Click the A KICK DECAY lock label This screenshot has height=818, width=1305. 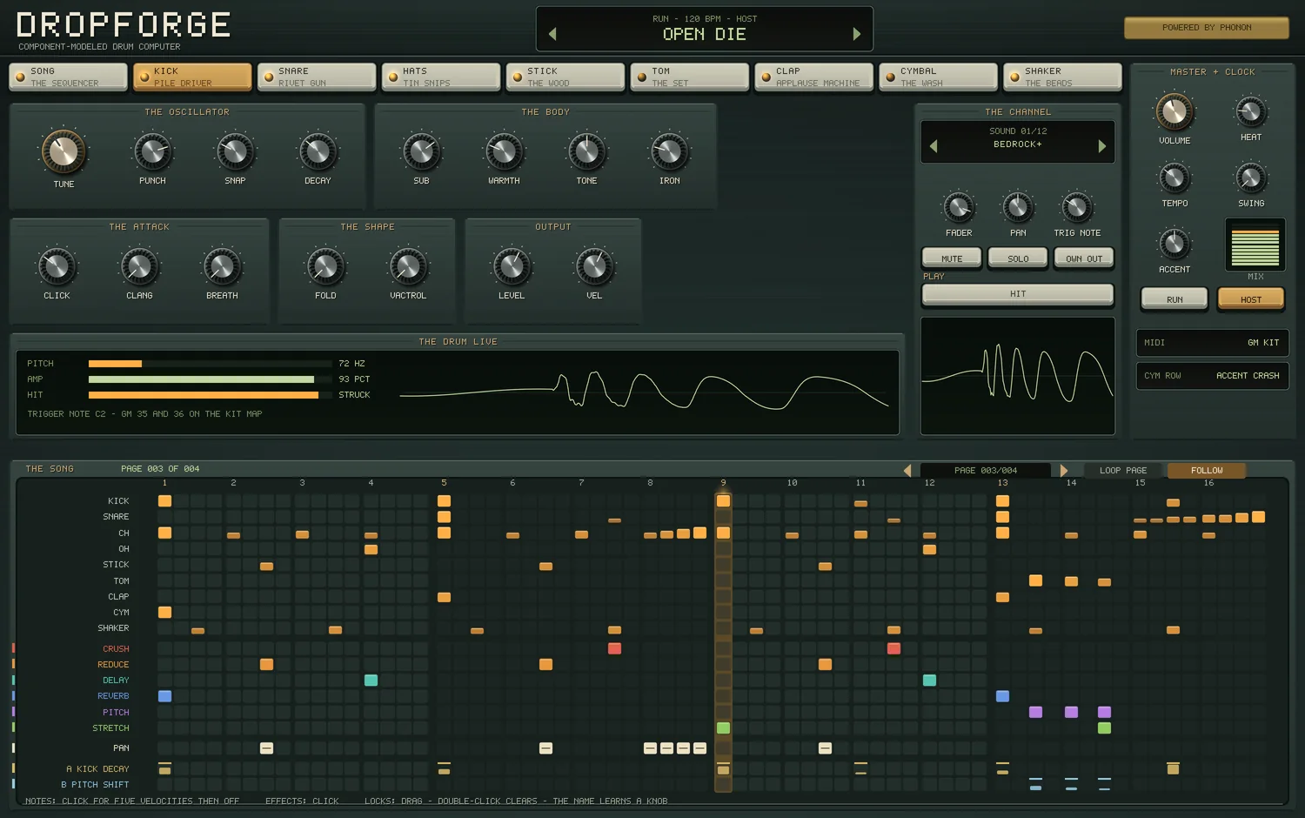point(97,769)
